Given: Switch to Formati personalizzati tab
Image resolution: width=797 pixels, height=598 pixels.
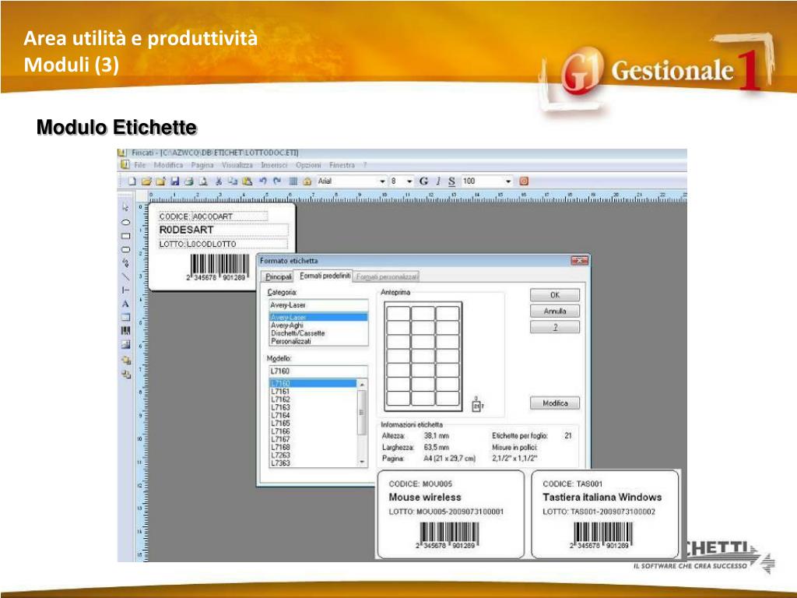Looking at the screenshot, I should pos(386,276).
